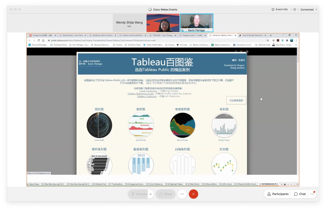The width and height of the screenshot is (326, 210).
Task: Select the 4 Hex Map Spacing Part 1 sheet tab
Action: coord(53,184)
